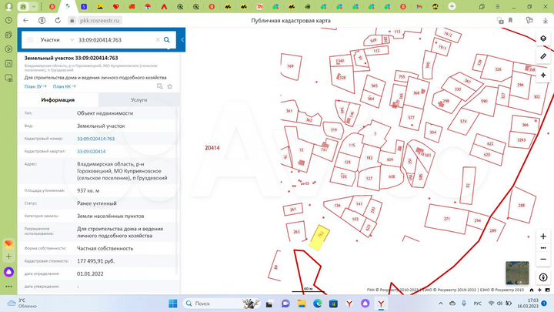Open the browser profile avatar
Viewport: 554px width, 312px height.
point(8,6)
